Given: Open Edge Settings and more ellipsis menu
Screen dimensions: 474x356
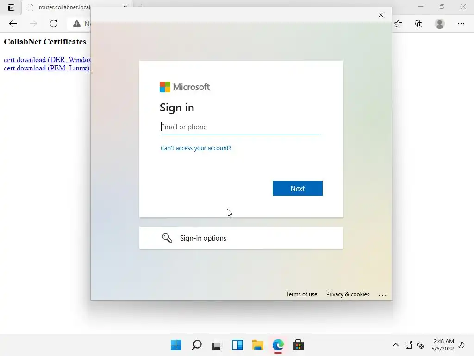Looking at the screenshot, I should (x=461, y=24).
